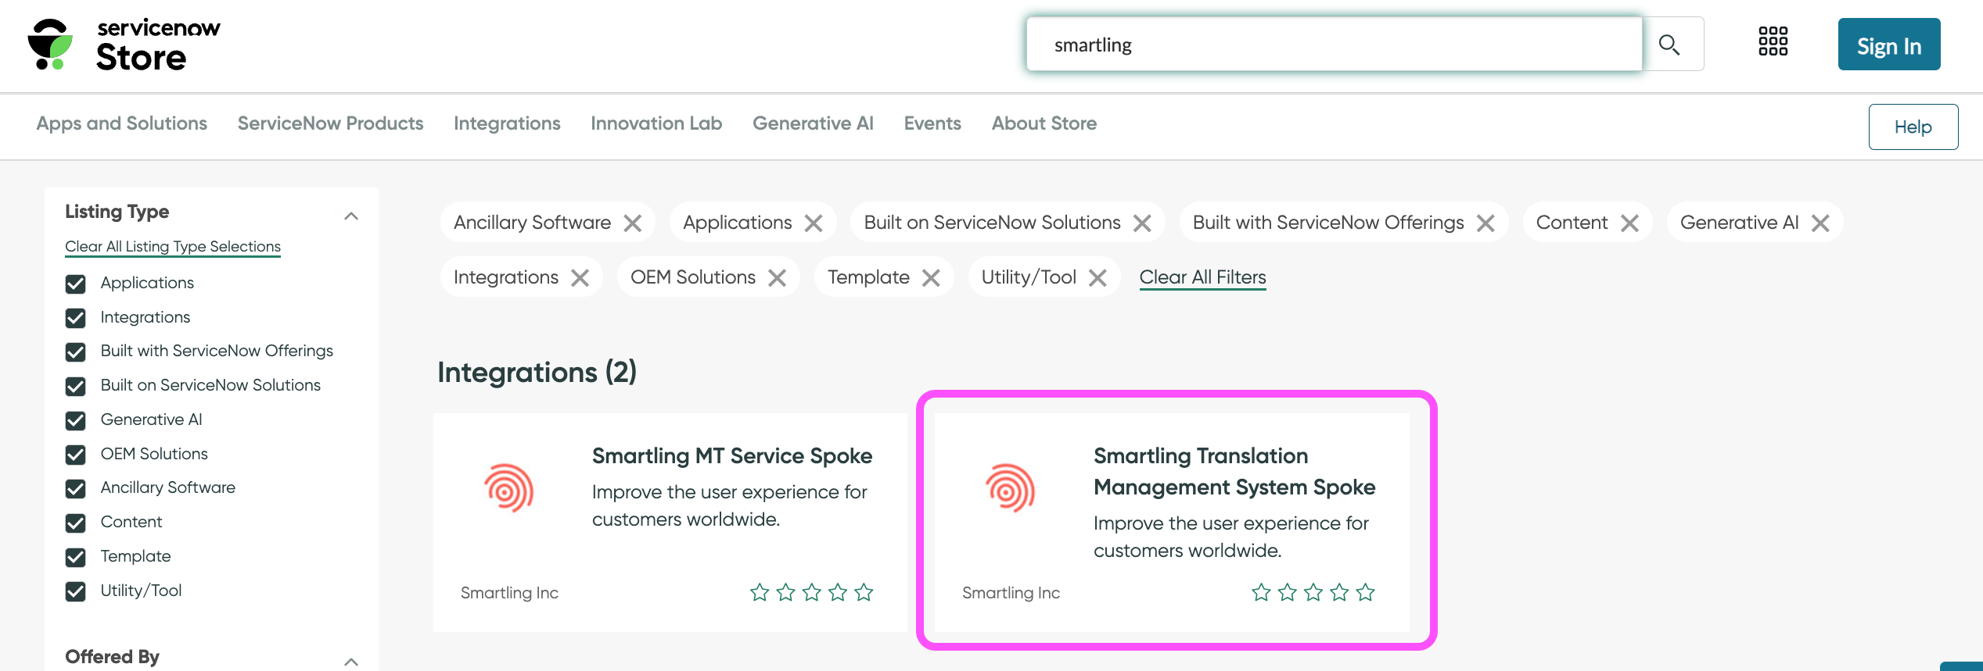Image resolution: width=1983 pixels, height=671 pixels.
Task: Uncheck the Content checkbox
Action: (x=76, y=523)
